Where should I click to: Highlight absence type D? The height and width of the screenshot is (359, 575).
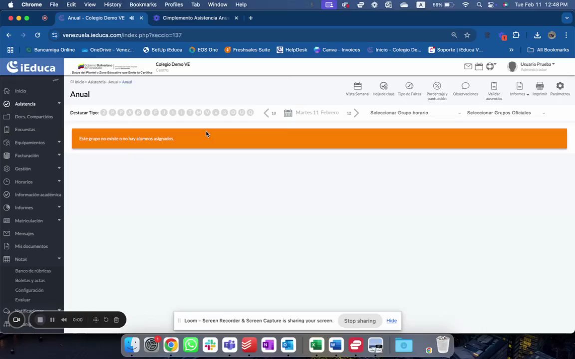click(233, 113)
